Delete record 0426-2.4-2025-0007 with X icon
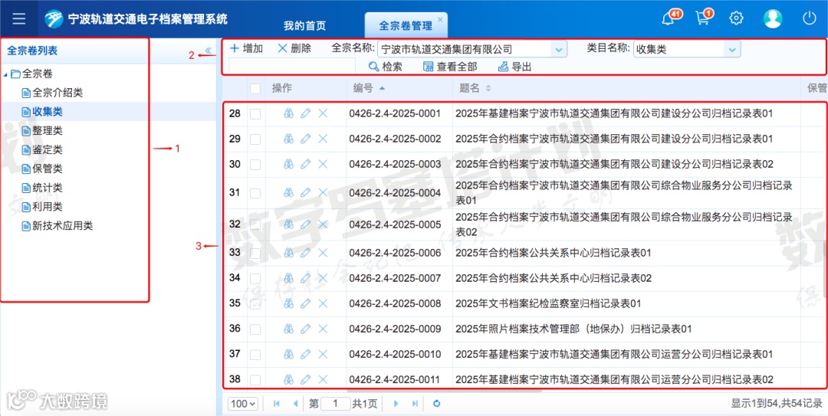The height and width of the screenshot is (416, 828). pyautogui.click(x=324, y=277)
